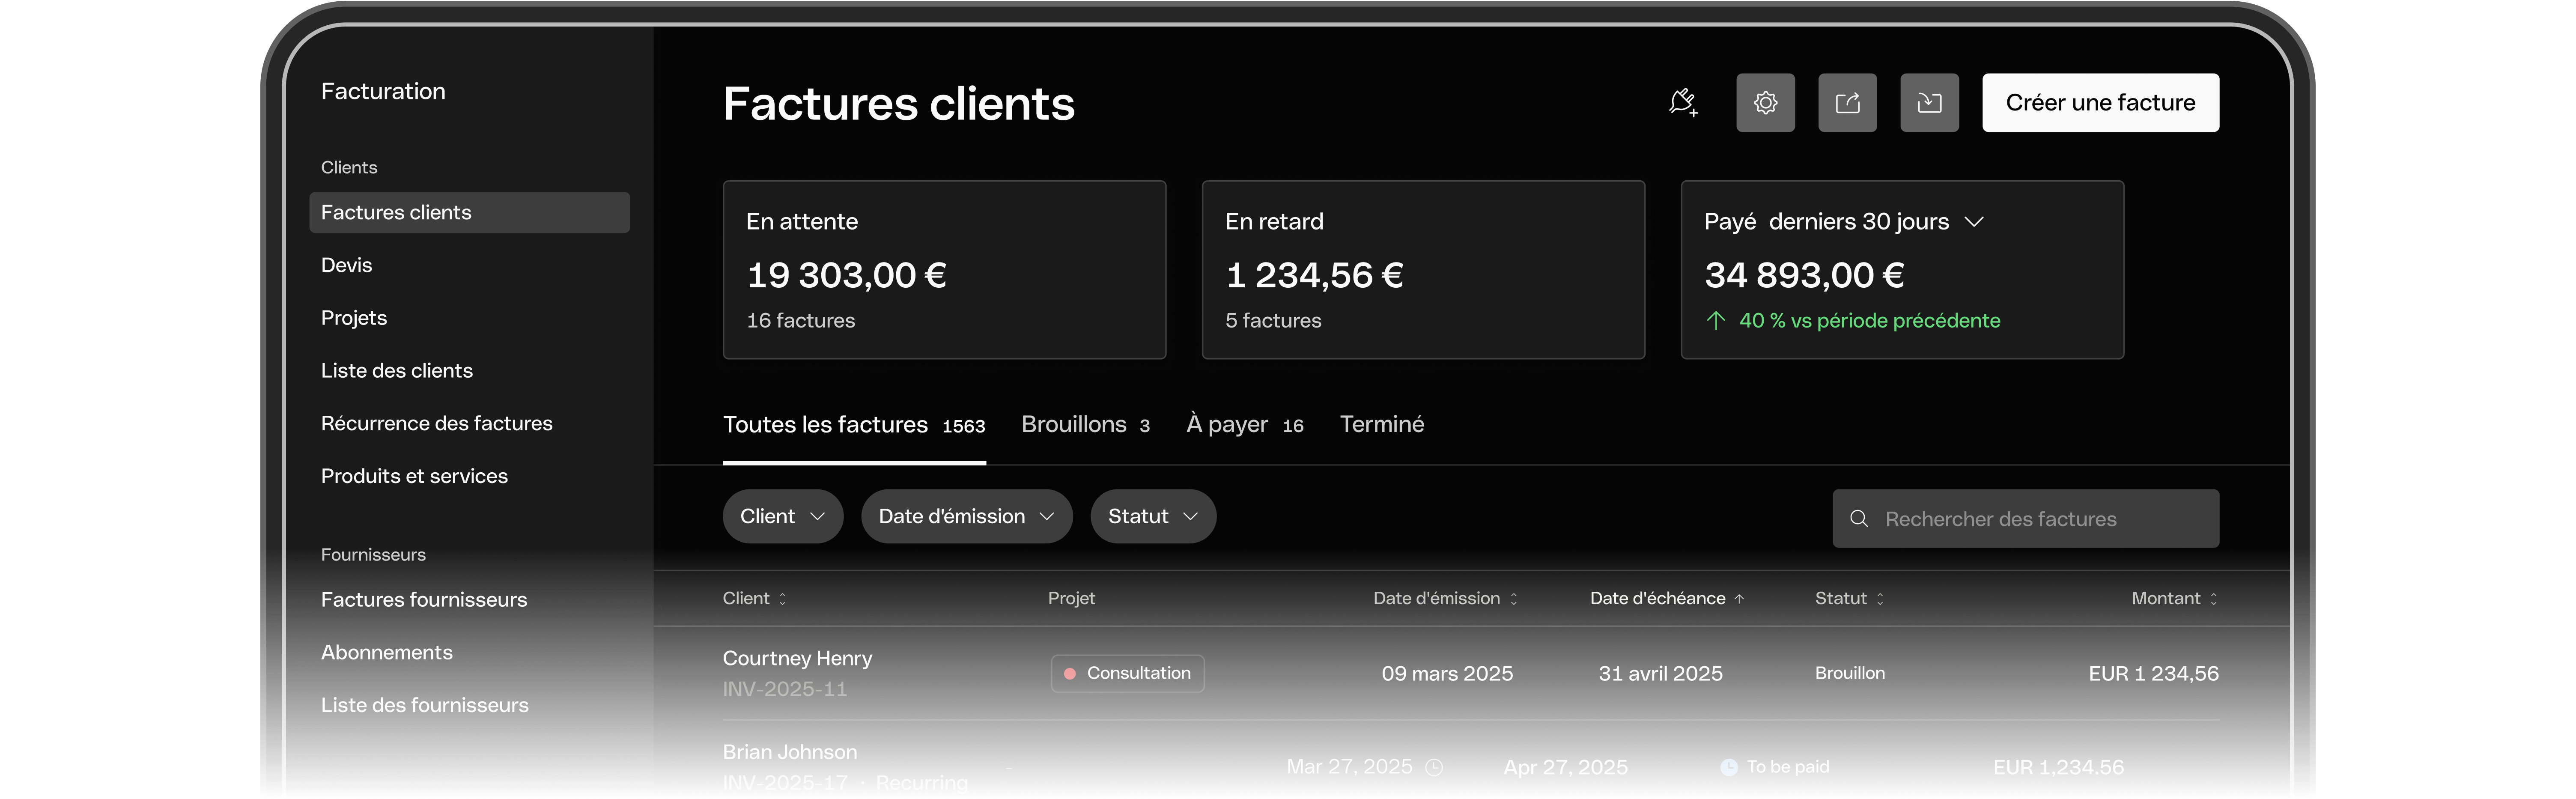Viewport: 2576px width, 799px height.
Task: Click 31 avril 2025 due date
Action: 1660,673
